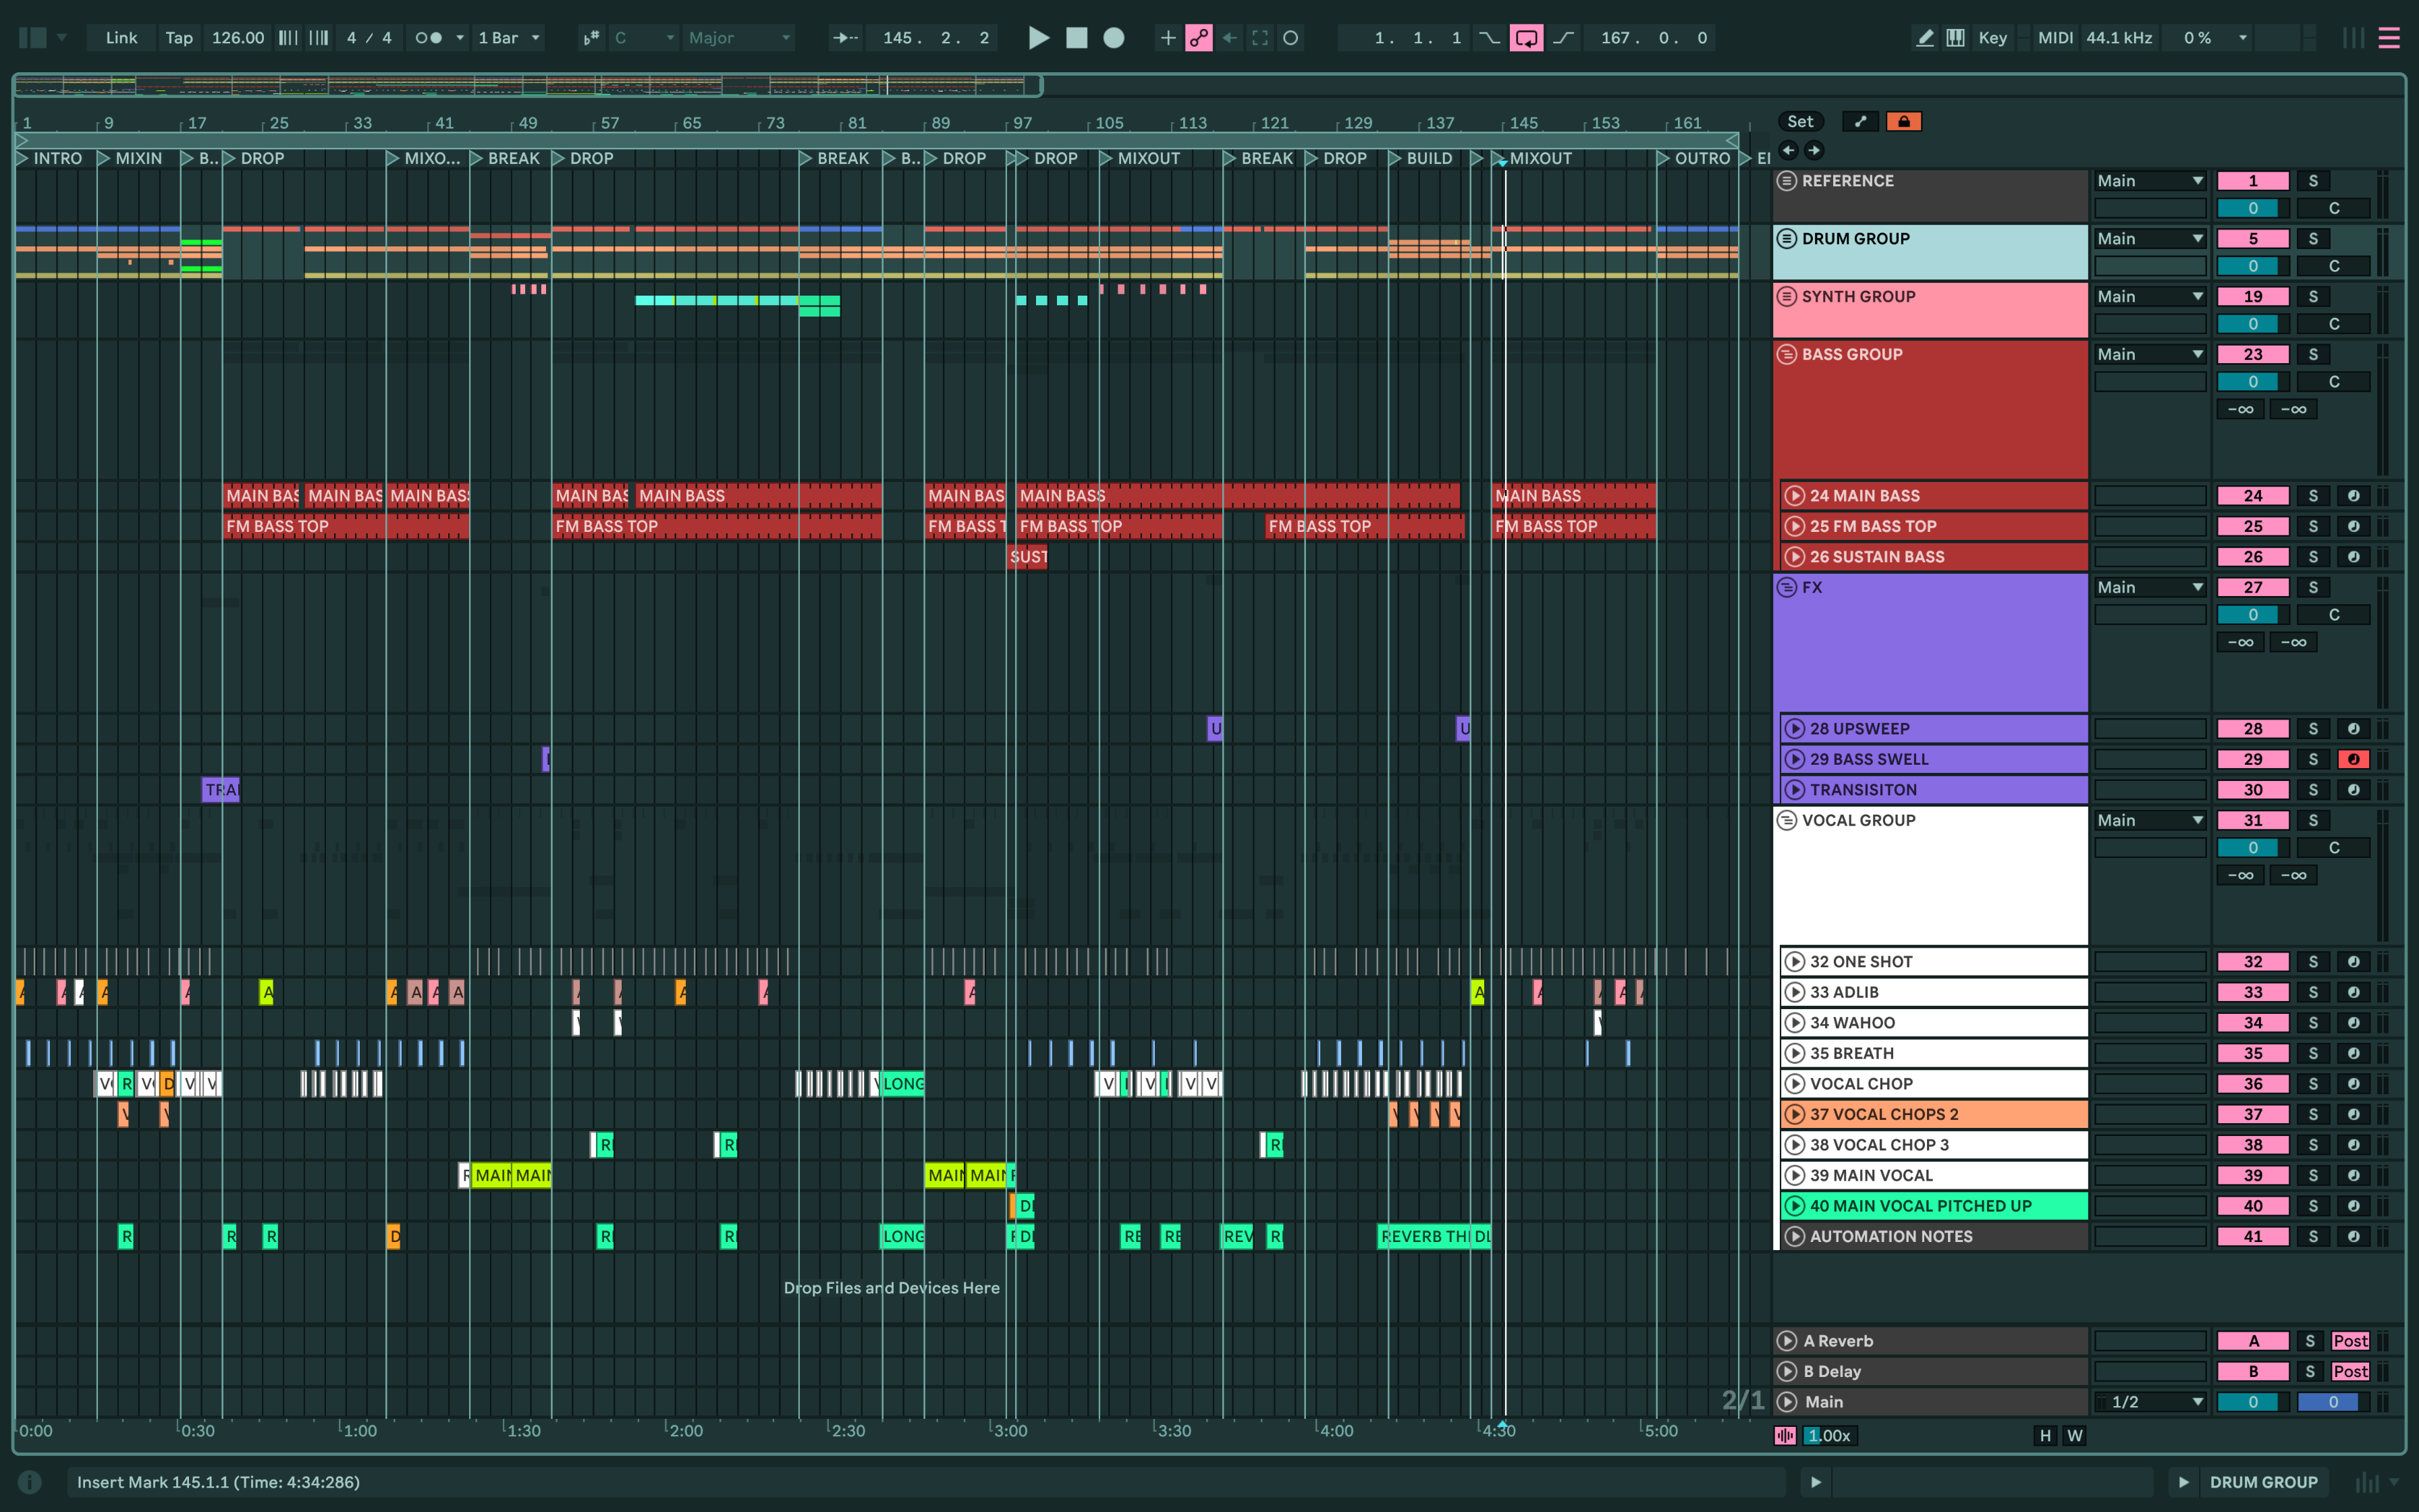Open SYNTH GROUP Main routing dropdown
The width and height of the screenshot is (2419, 1512).
pyautogui.click(x=2150, y=297)
